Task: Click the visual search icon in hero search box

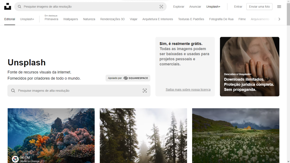Action: pos(145,91)
